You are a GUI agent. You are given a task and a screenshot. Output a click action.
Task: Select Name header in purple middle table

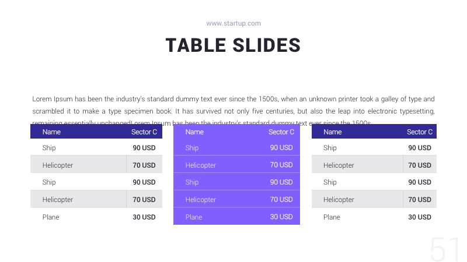(x=194, y=132)
